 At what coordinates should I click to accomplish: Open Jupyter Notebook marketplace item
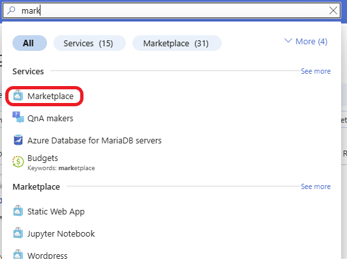pos(61,234)
